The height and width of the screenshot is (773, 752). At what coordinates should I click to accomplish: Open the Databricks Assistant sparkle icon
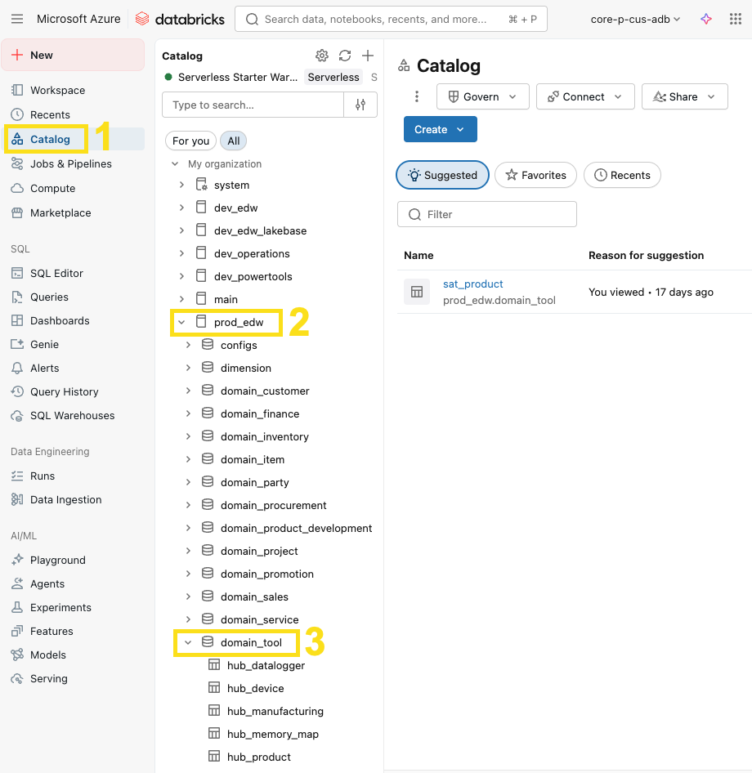706,20
